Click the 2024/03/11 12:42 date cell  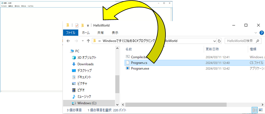tap(217, 69)
